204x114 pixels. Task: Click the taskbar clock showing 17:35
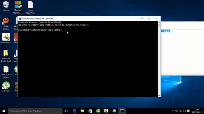pyautogui.click(x=196, y=111)
